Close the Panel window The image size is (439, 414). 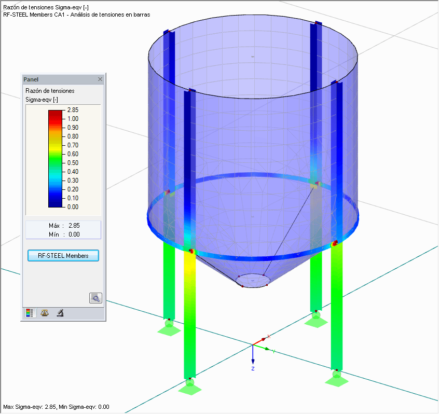pos(100,79)
